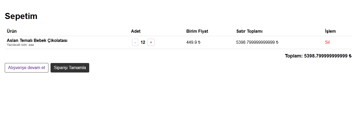Click the 449.9 unit price value
This screenshot has width=358, height=116.
coord(192,42)
